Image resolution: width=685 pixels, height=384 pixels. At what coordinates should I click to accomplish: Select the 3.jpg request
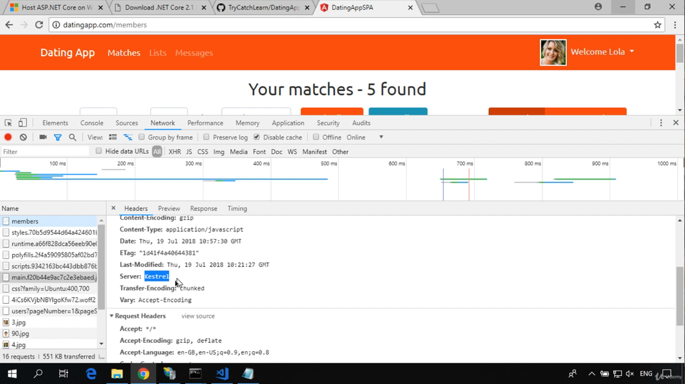49,322
